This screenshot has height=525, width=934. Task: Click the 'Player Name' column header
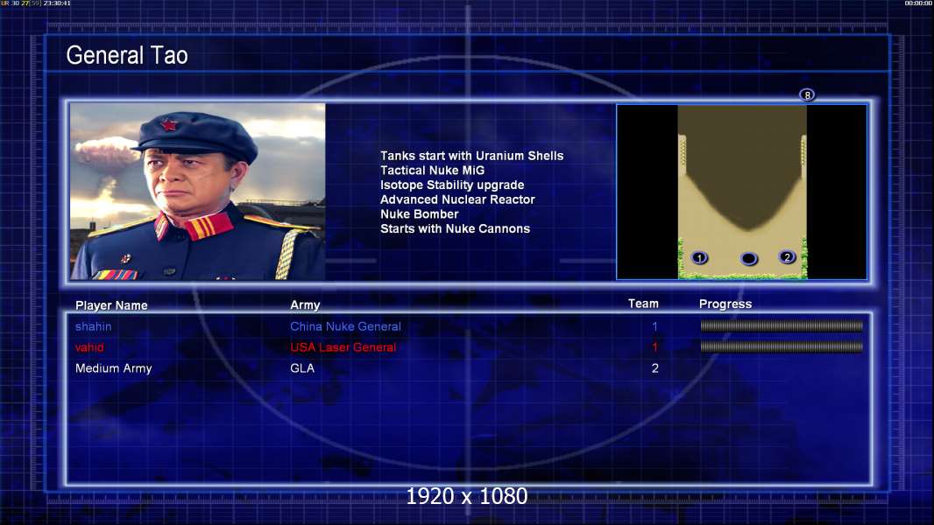tap(111, 305)
